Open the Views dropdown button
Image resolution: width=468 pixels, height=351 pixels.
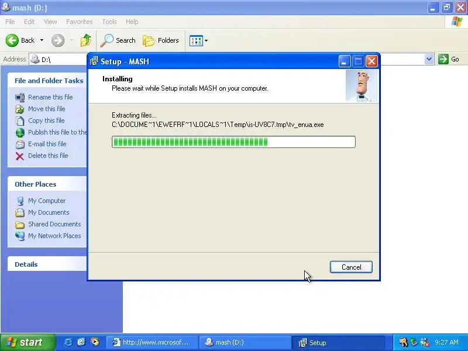coord(198,40)
